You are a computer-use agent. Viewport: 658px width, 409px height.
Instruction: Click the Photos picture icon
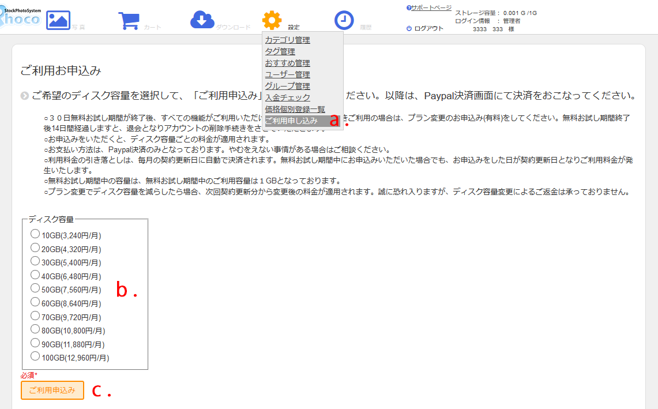[x=58, y=20]
